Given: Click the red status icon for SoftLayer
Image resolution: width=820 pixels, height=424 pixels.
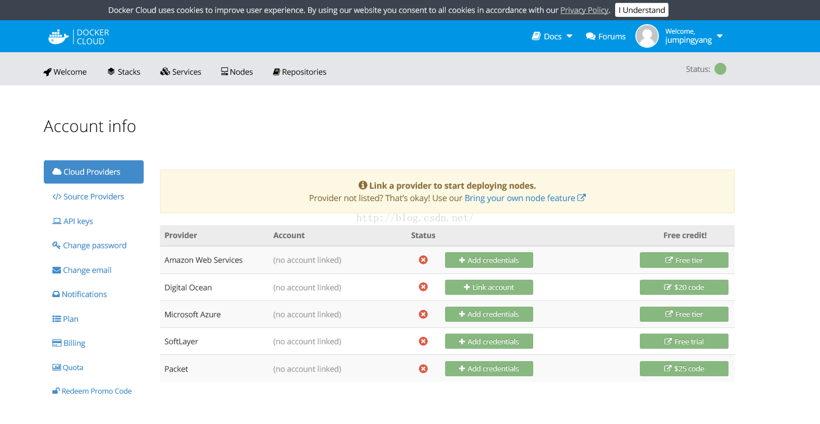Looking at the screenshot, I should click(423, 341).
